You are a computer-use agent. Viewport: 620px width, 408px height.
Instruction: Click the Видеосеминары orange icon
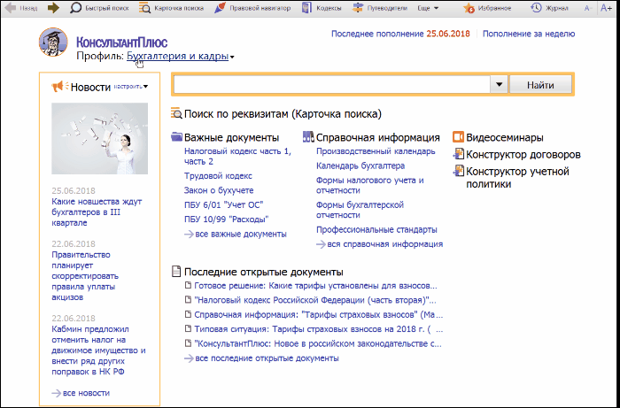pos(458,137)
